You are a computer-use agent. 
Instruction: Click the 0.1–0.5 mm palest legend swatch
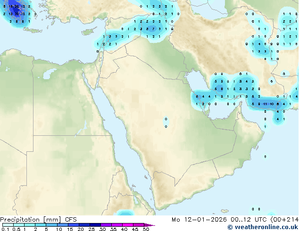[x=8, y=225]
